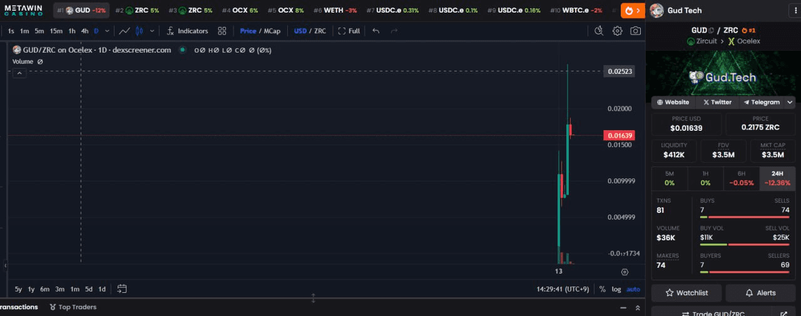This screenshot has width=801, height=316.
Task: Toggle auto scale mode
Action: pos(633,289)
